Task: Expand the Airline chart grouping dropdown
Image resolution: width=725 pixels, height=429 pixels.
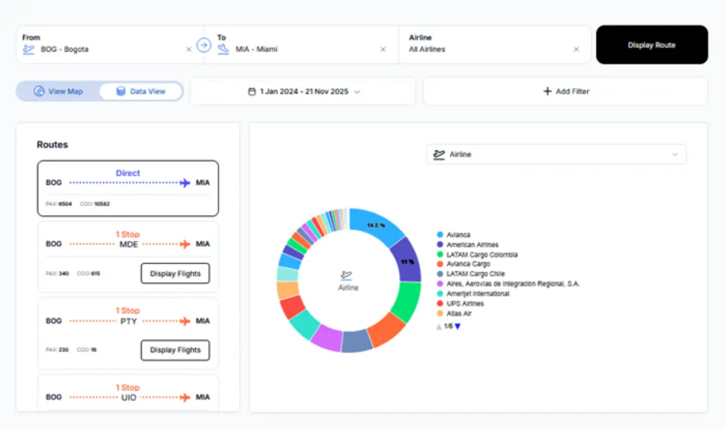Action: pos(556,154)
